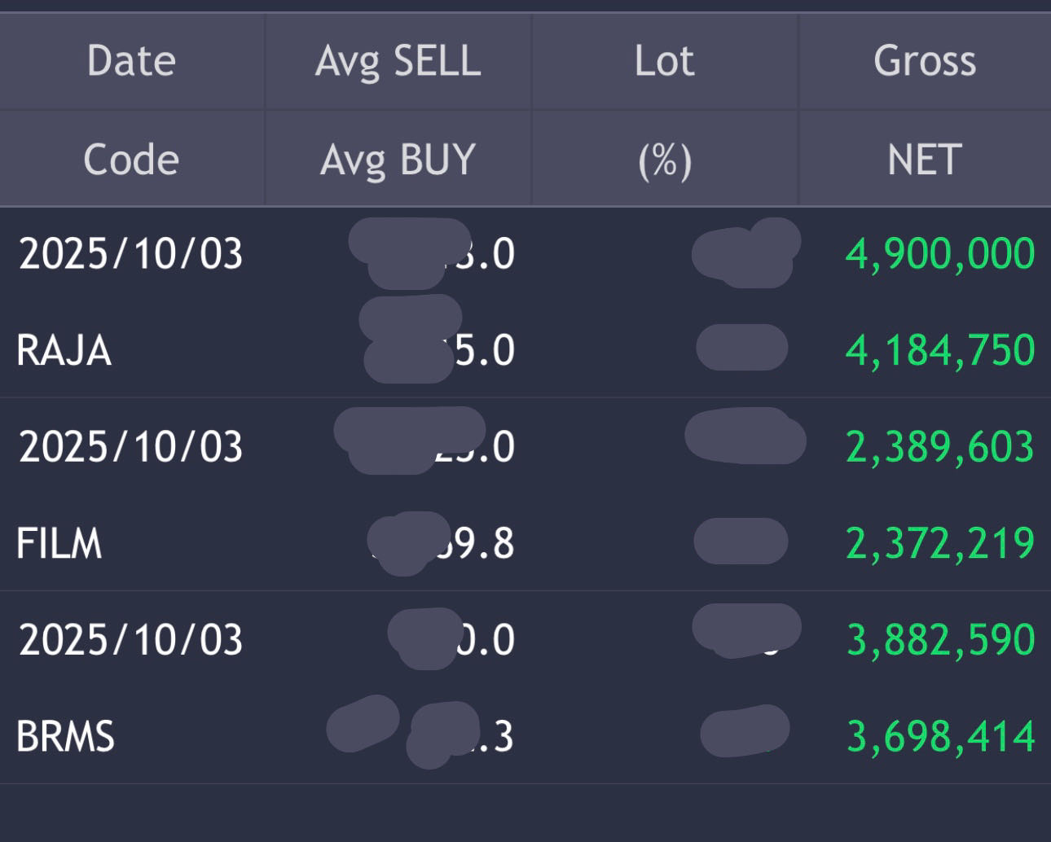The width and height of the screenshot is (1051, 842).
Task: Sort by the Code column header
Action: pyautogui.click(x=131, y=159)
